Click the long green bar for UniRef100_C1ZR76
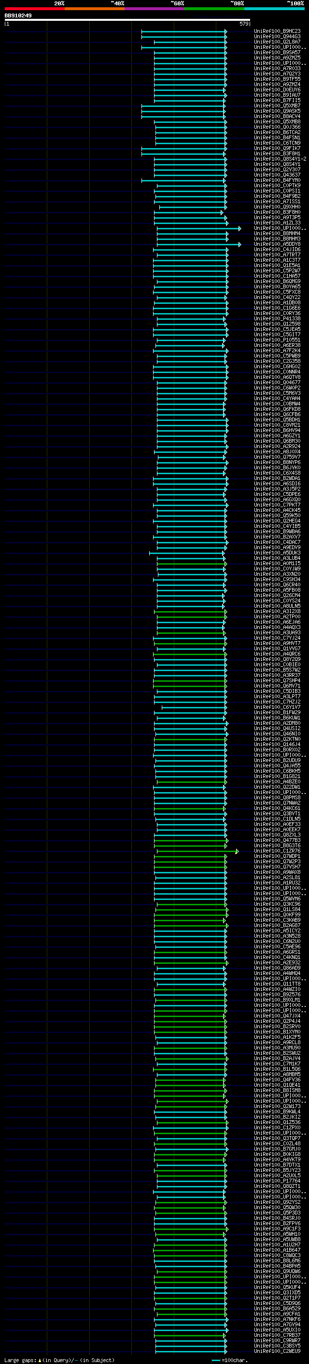 (x=197, y=851)
